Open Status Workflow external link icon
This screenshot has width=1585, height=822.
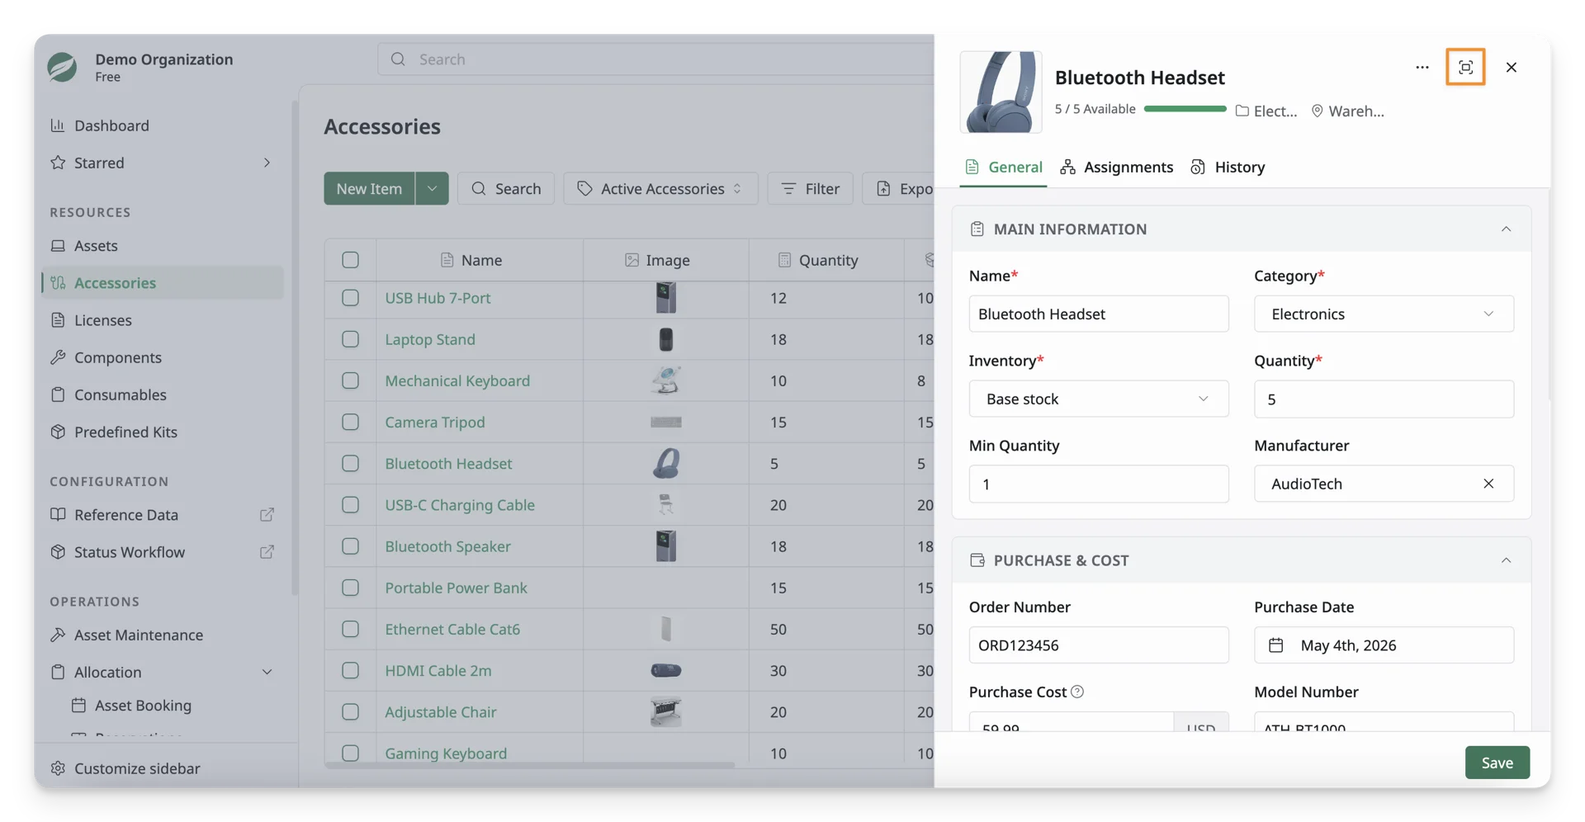click(x=267, y=551)
